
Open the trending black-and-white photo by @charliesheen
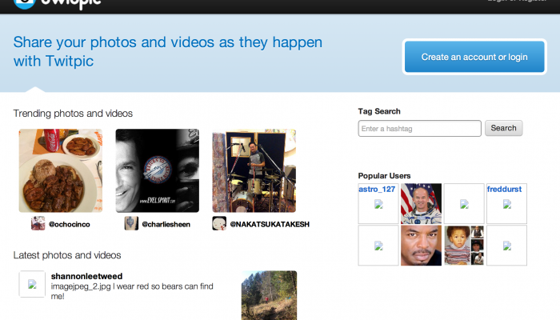point(158,170)
